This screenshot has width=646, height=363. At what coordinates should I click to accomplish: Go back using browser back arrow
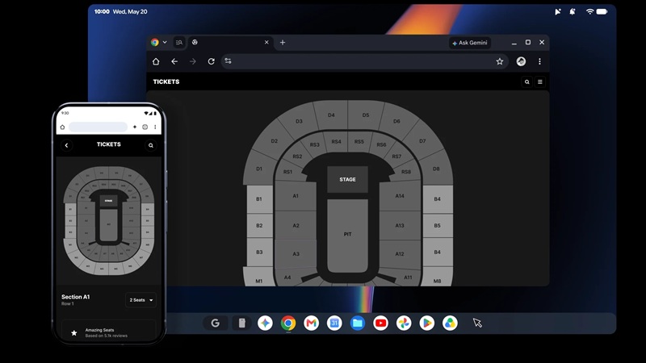[174, 61]
